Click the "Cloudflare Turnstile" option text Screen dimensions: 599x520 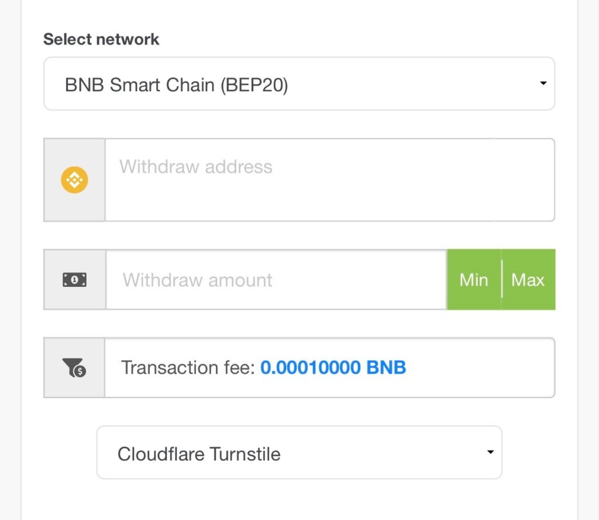(x=199, y=454)
